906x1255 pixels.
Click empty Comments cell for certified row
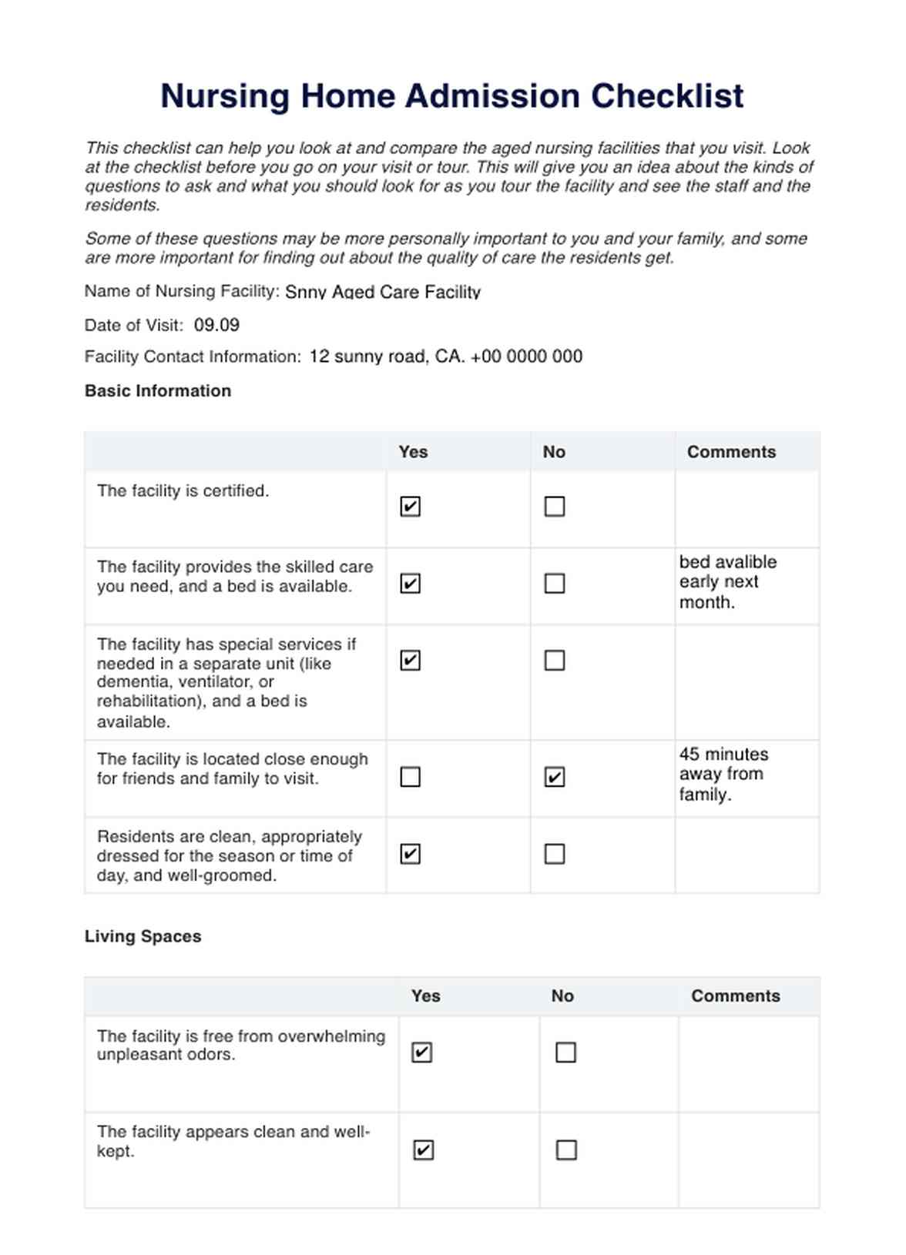pyautogui.click(x=747, y=509)
